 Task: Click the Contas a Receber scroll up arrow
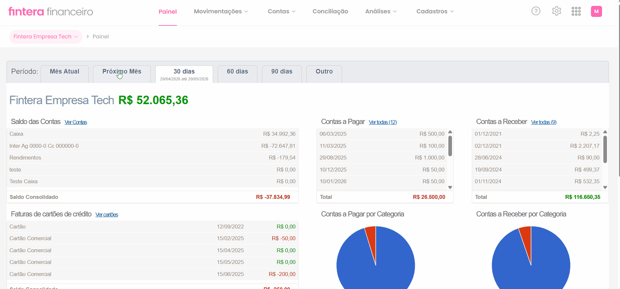tap(605, 132)
